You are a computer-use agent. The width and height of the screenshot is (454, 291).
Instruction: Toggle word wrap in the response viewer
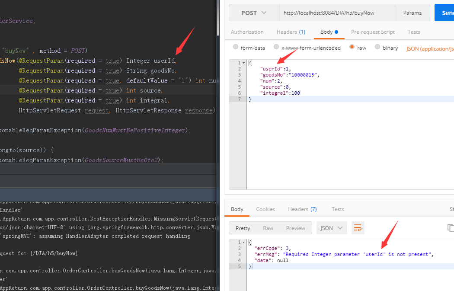point(358,228)
